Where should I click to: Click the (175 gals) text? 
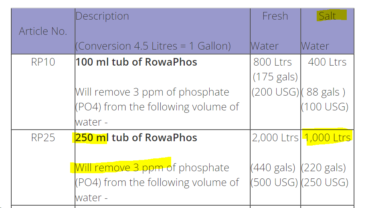(x=275, y=77)
